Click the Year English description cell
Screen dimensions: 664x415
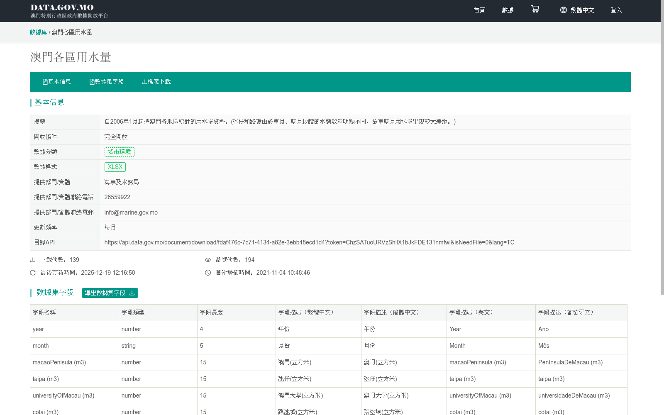[491, 329]
